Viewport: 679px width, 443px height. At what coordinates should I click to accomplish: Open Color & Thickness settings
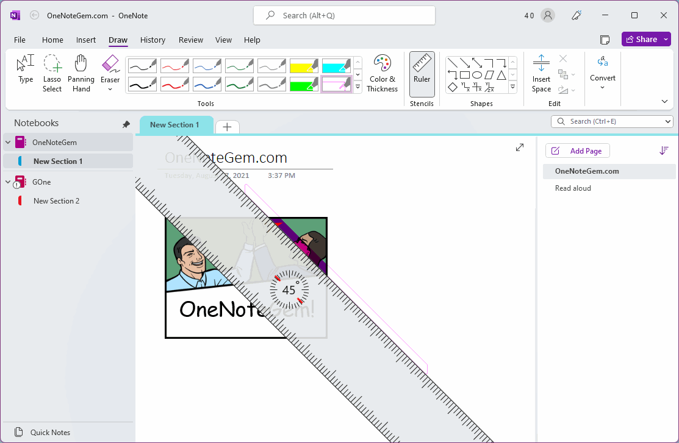tap(382, 73)
